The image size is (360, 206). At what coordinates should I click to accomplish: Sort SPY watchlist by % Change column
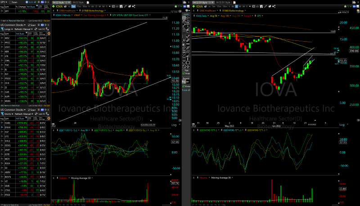(21, 7)
